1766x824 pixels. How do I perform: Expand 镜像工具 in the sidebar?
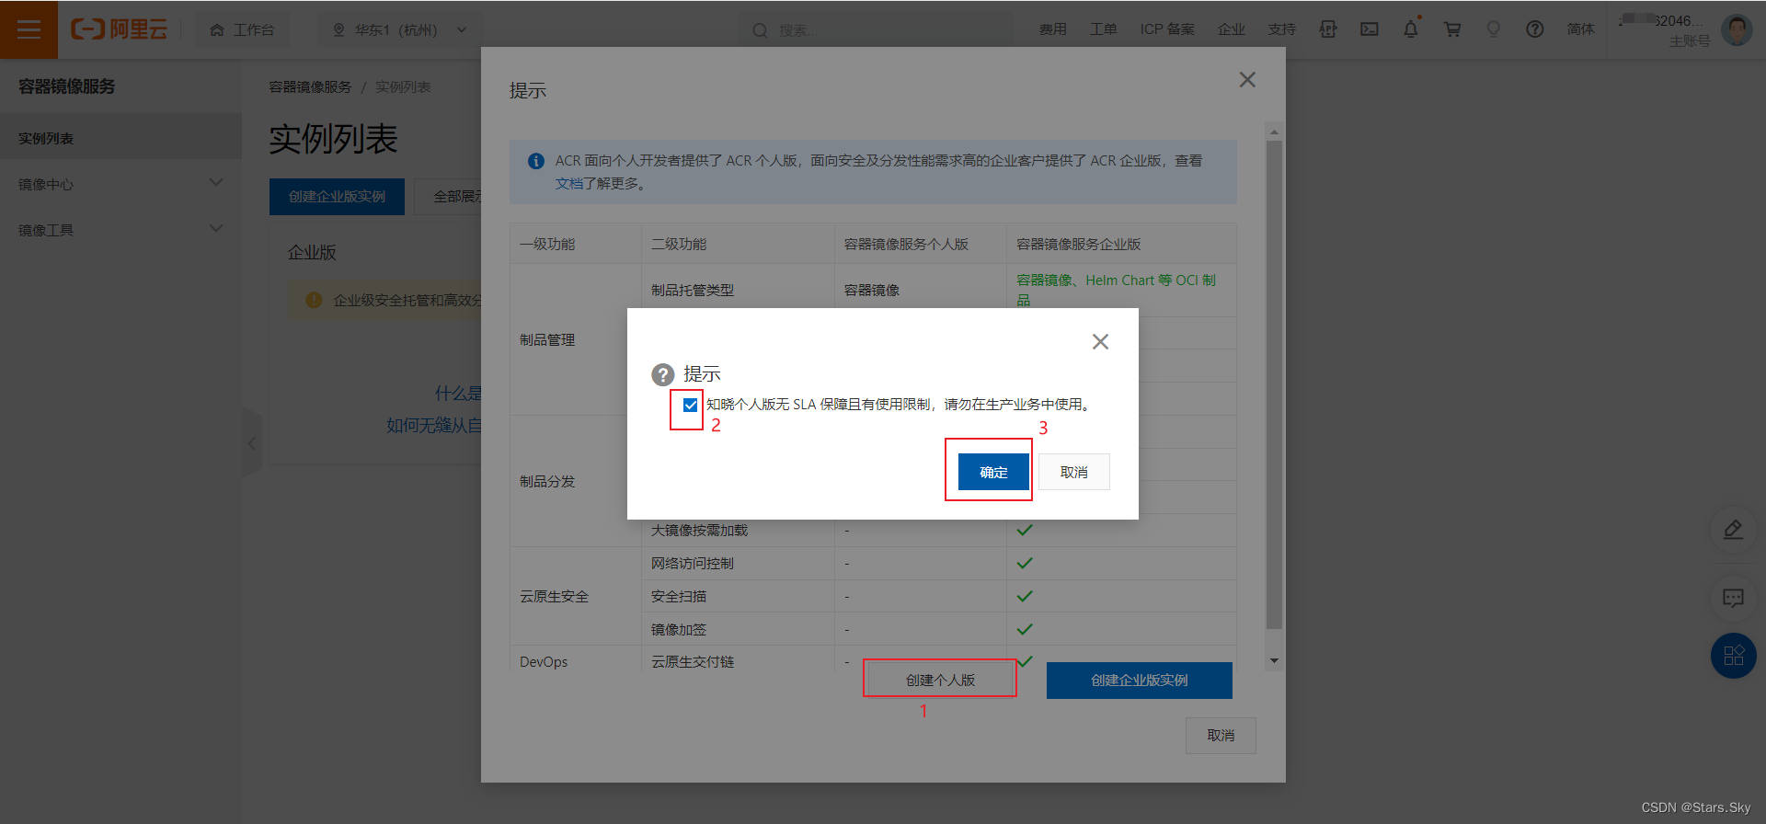click(x=120, y=230)
